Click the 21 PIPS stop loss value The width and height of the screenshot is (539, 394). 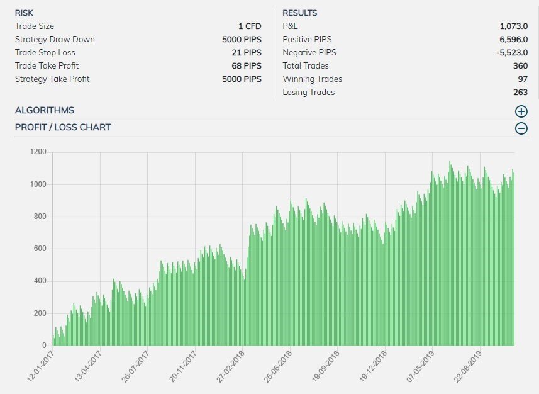click(247, 53)
